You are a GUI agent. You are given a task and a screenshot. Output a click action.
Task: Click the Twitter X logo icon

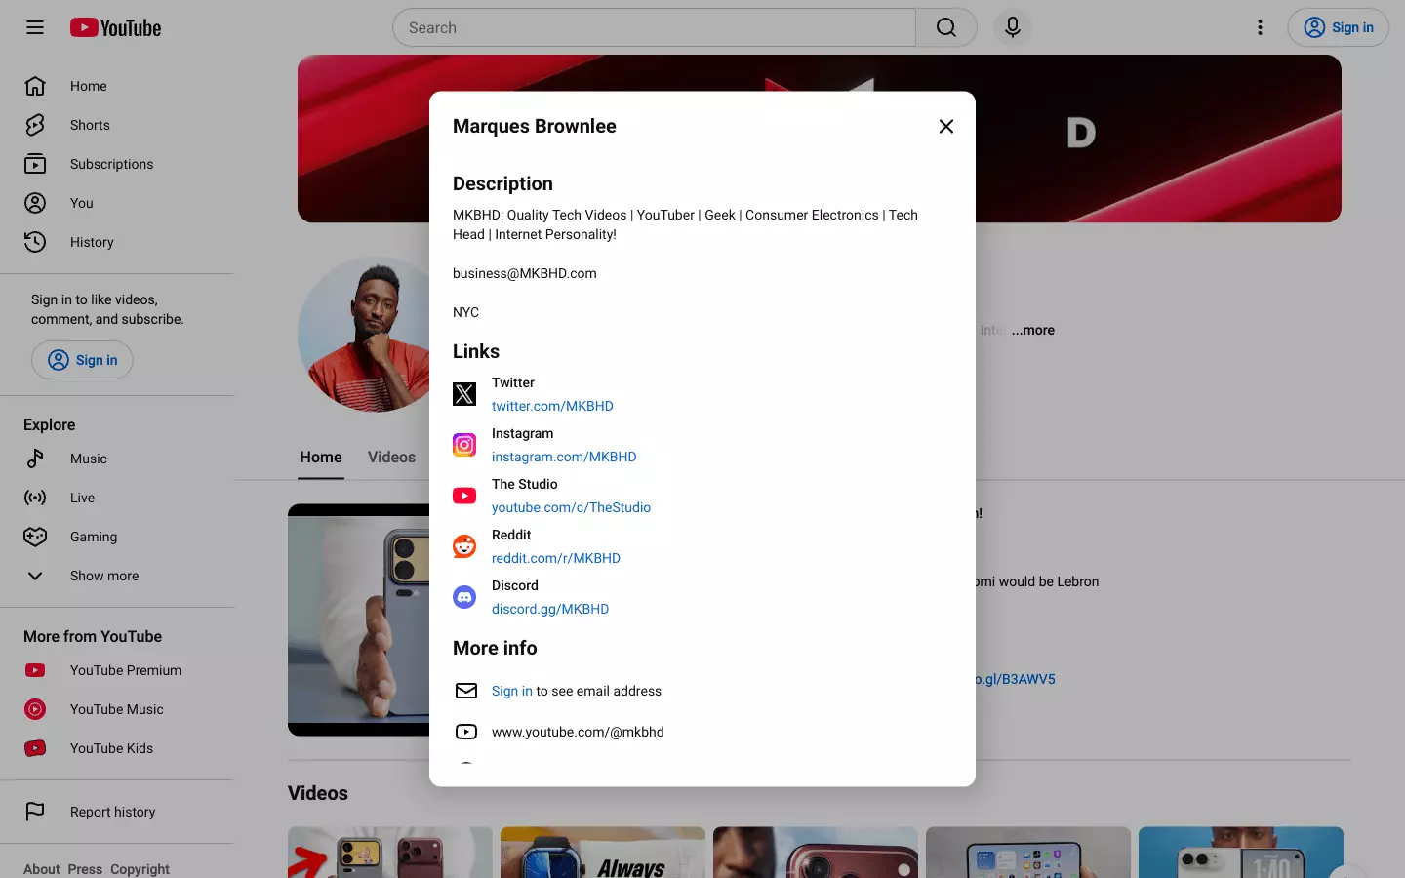(464, 394)
